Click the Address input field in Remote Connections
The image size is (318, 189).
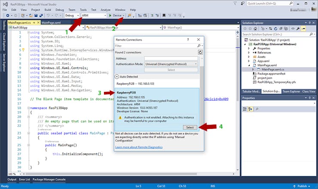coord(171,58)
